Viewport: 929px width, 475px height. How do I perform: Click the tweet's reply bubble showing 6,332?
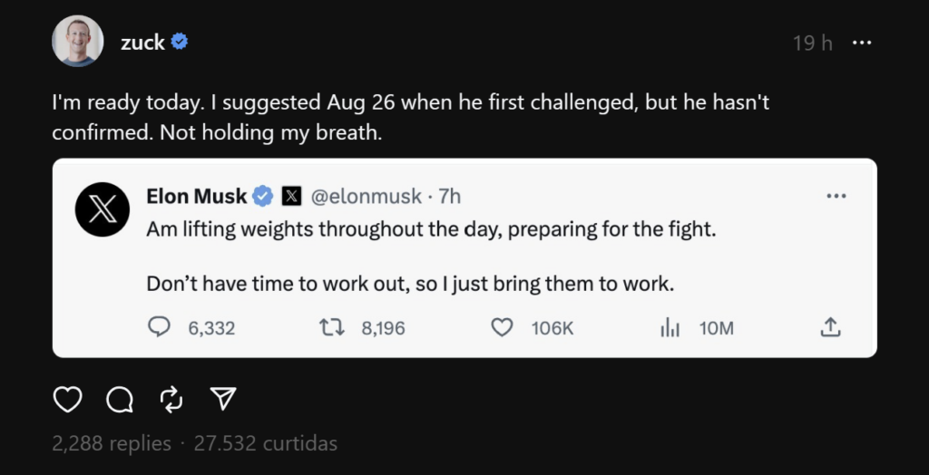click(160, 328)
